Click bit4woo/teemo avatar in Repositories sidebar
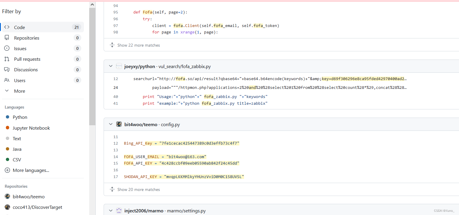 7,197
